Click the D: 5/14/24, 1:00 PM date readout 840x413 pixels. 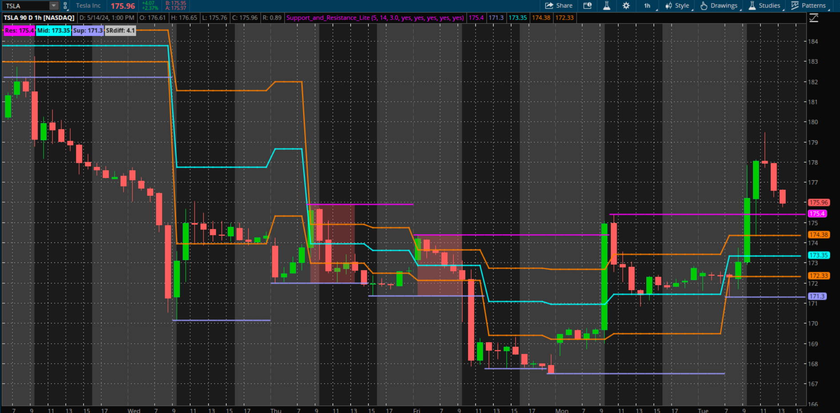click(107, 18)
